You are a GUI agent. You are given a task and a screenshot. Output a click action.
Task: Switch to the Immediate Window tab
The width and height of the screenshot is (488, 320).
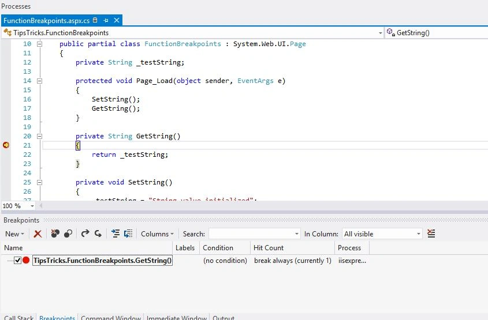click(177, 318)
